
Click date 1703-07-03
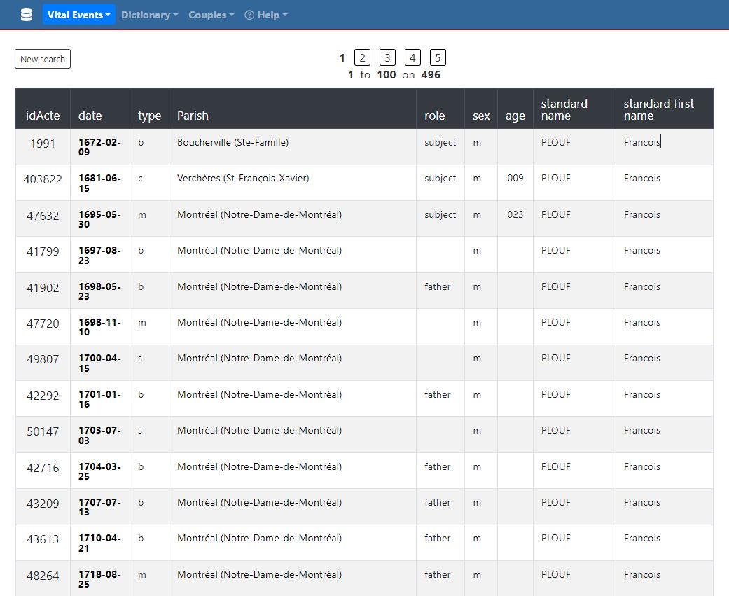point(99,435)
